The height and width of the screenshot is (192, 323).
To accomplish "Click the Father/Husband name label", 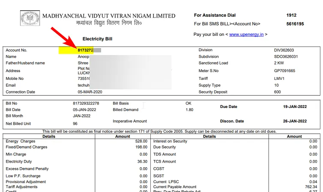I will click(25, 63).
